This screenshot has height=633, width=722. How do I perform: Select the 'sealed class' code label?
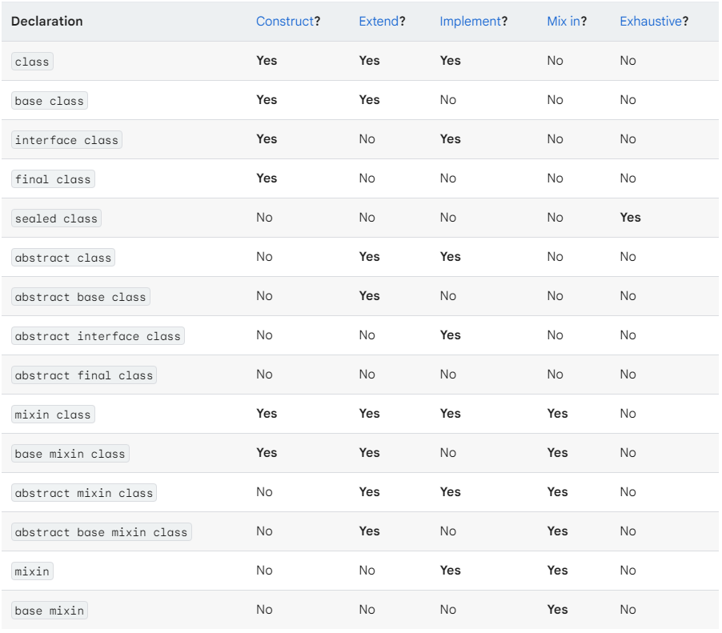56,218
